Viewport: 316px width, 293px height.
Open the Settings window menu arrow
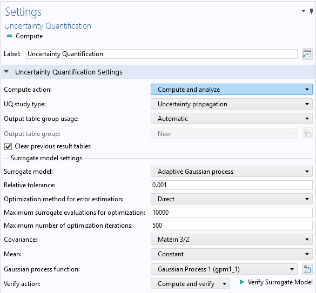point(304,11)
